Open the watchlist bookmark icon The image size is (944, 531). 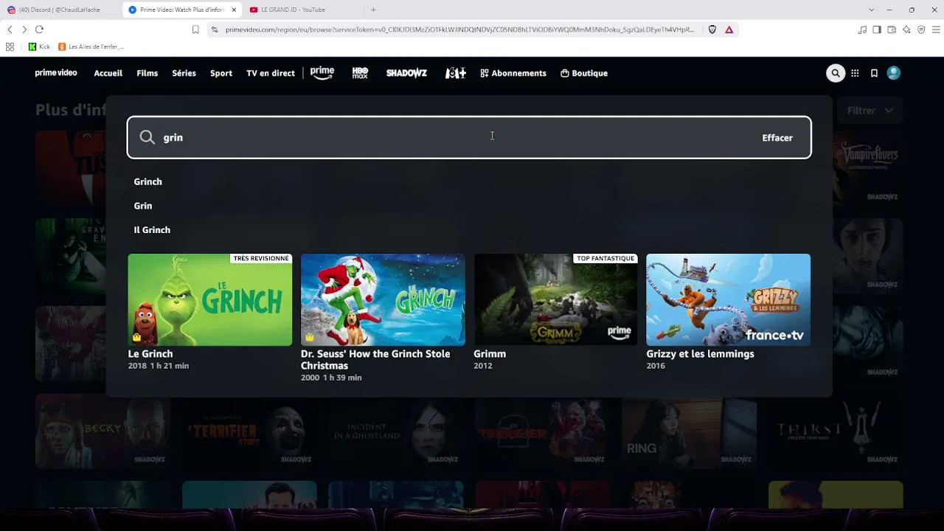click(874, 73)
